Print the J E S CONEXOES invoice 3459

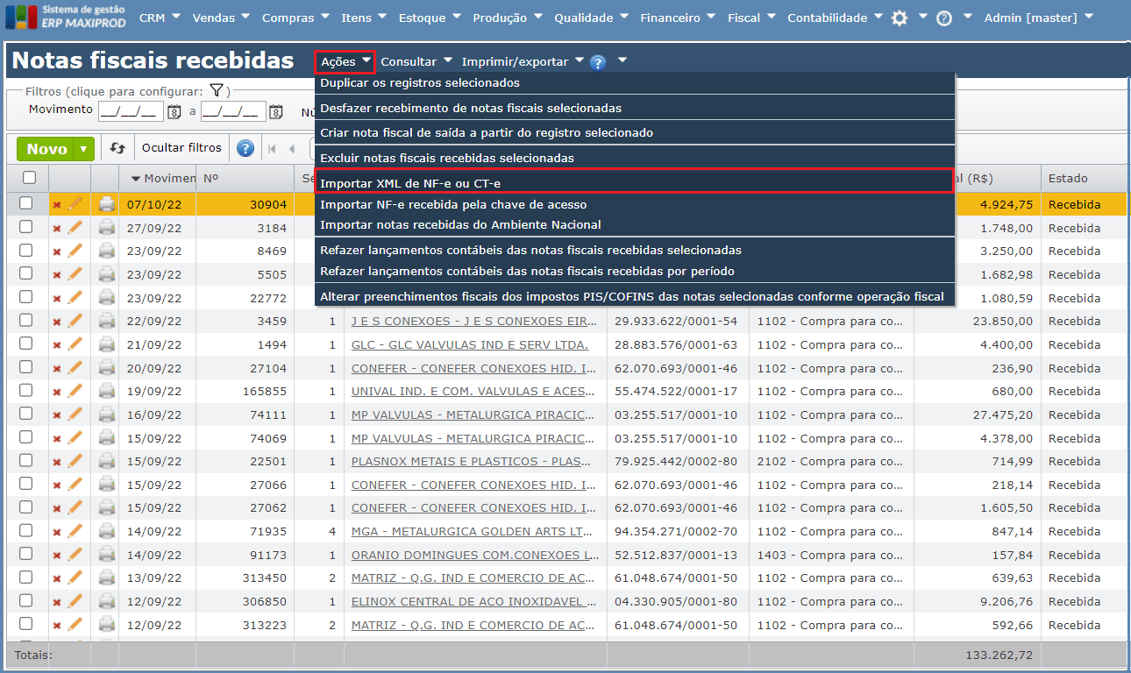tap(107, 321)
